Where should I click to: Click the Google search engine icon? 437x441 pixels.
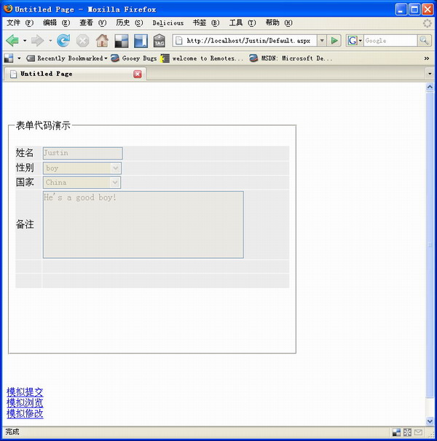353,41
